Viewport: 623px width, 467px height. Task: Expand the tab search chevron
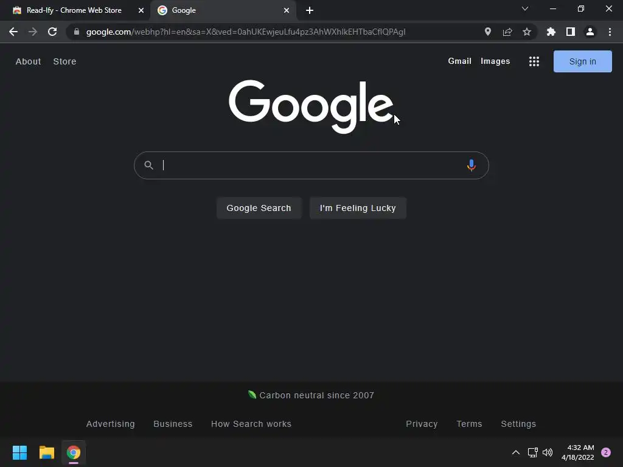[525, 9]
